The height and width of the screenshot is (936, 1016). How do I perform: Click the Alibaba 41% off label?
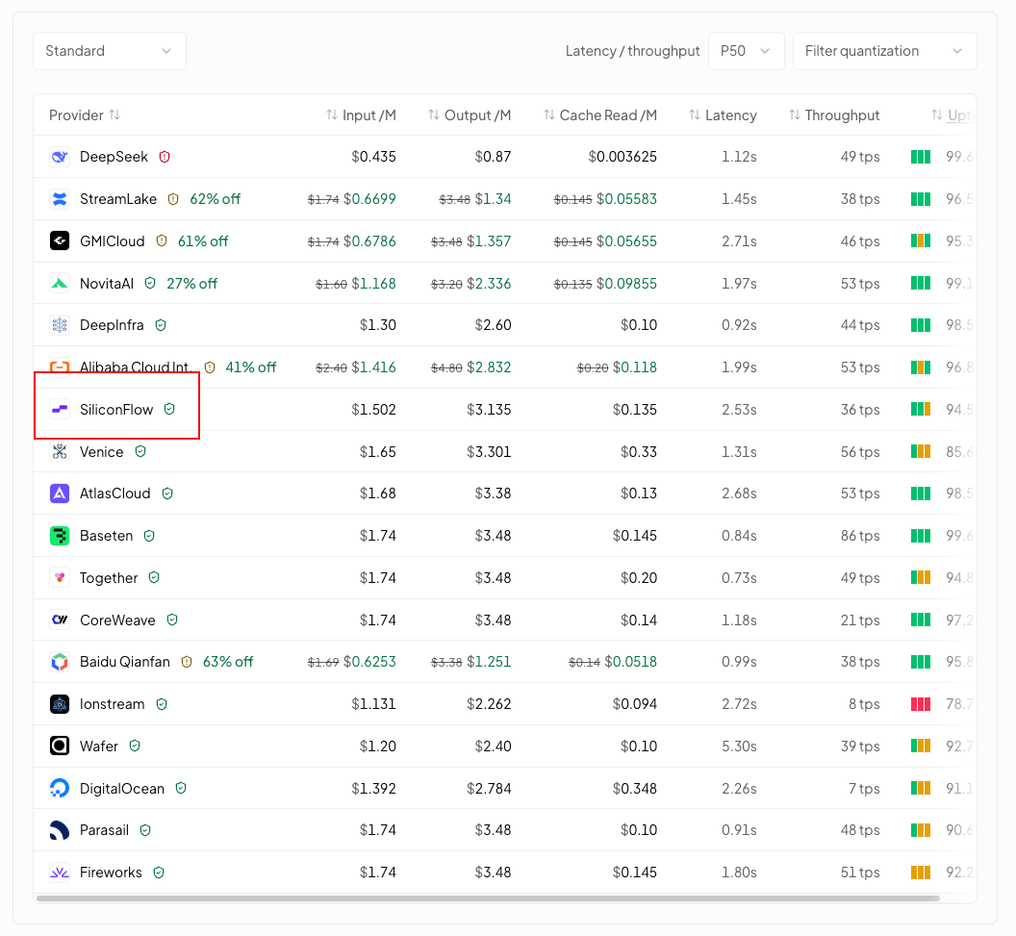coord(251,367)
